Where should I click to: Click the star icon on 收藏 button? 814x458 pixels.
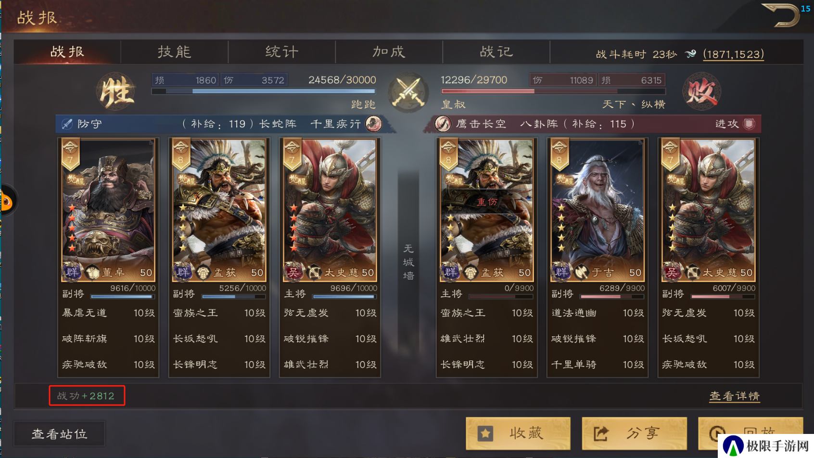pyautogui.click(x=485, y=433)
